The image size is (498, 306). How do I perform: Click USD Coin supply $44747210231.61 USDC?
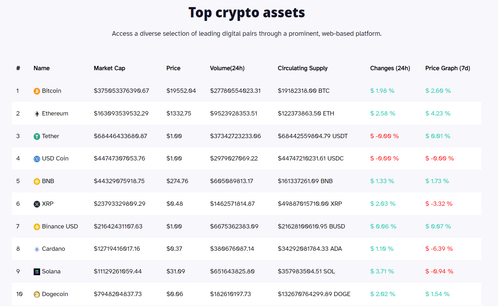[311, 158]
